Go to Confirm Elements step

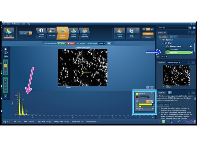click(x=74, y=33)
